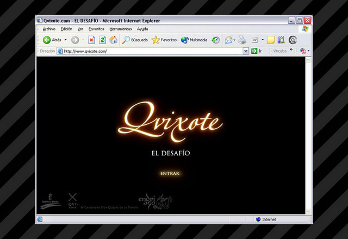Open the Atrás history dropdown arrow
The image size is (348, 239).
click(66, 40)
